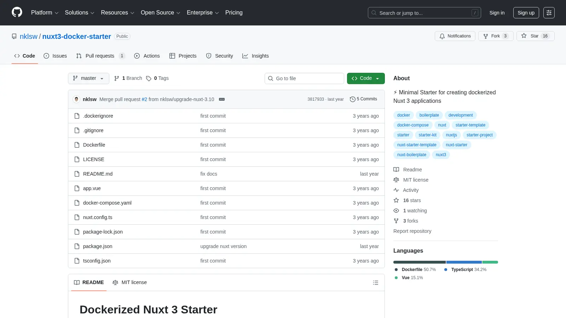
Task: Fork the repository
Action: coord(496,36)
